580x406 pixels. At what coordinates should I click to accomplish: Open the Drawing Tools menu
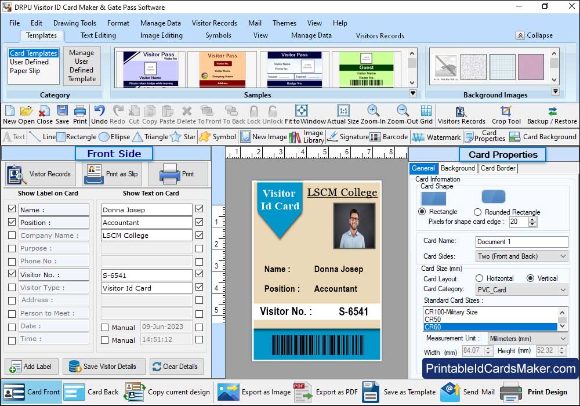(x=75, y=23)
